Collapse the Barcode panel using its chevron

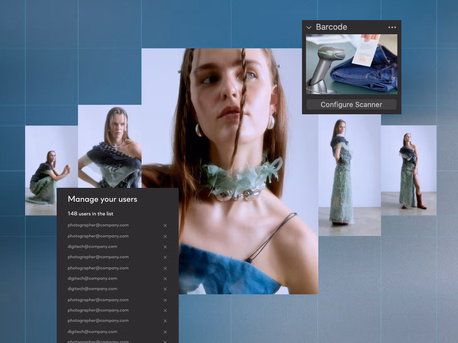point(309,27)
